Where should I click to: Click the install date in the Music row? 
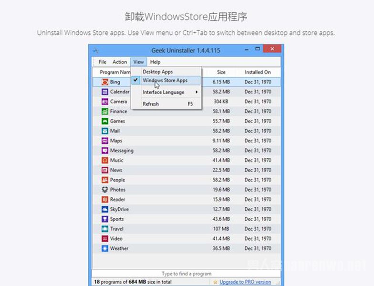coord(258,160)
